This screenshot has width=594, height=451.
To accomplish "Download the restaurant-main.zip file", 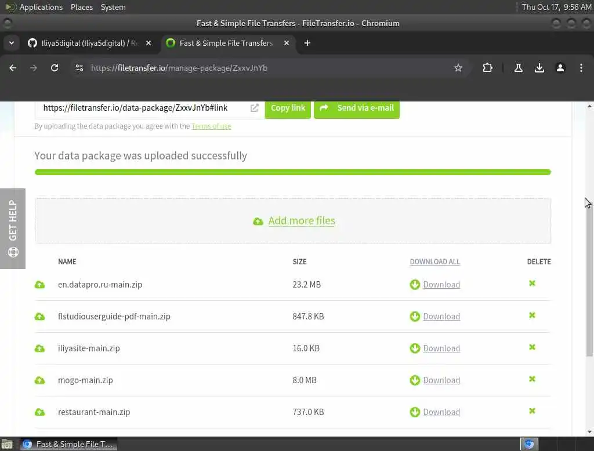I will pos(441,412).
